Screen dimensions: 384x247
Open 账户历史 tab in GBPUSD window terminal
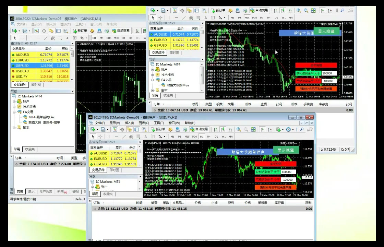(46, 191)
